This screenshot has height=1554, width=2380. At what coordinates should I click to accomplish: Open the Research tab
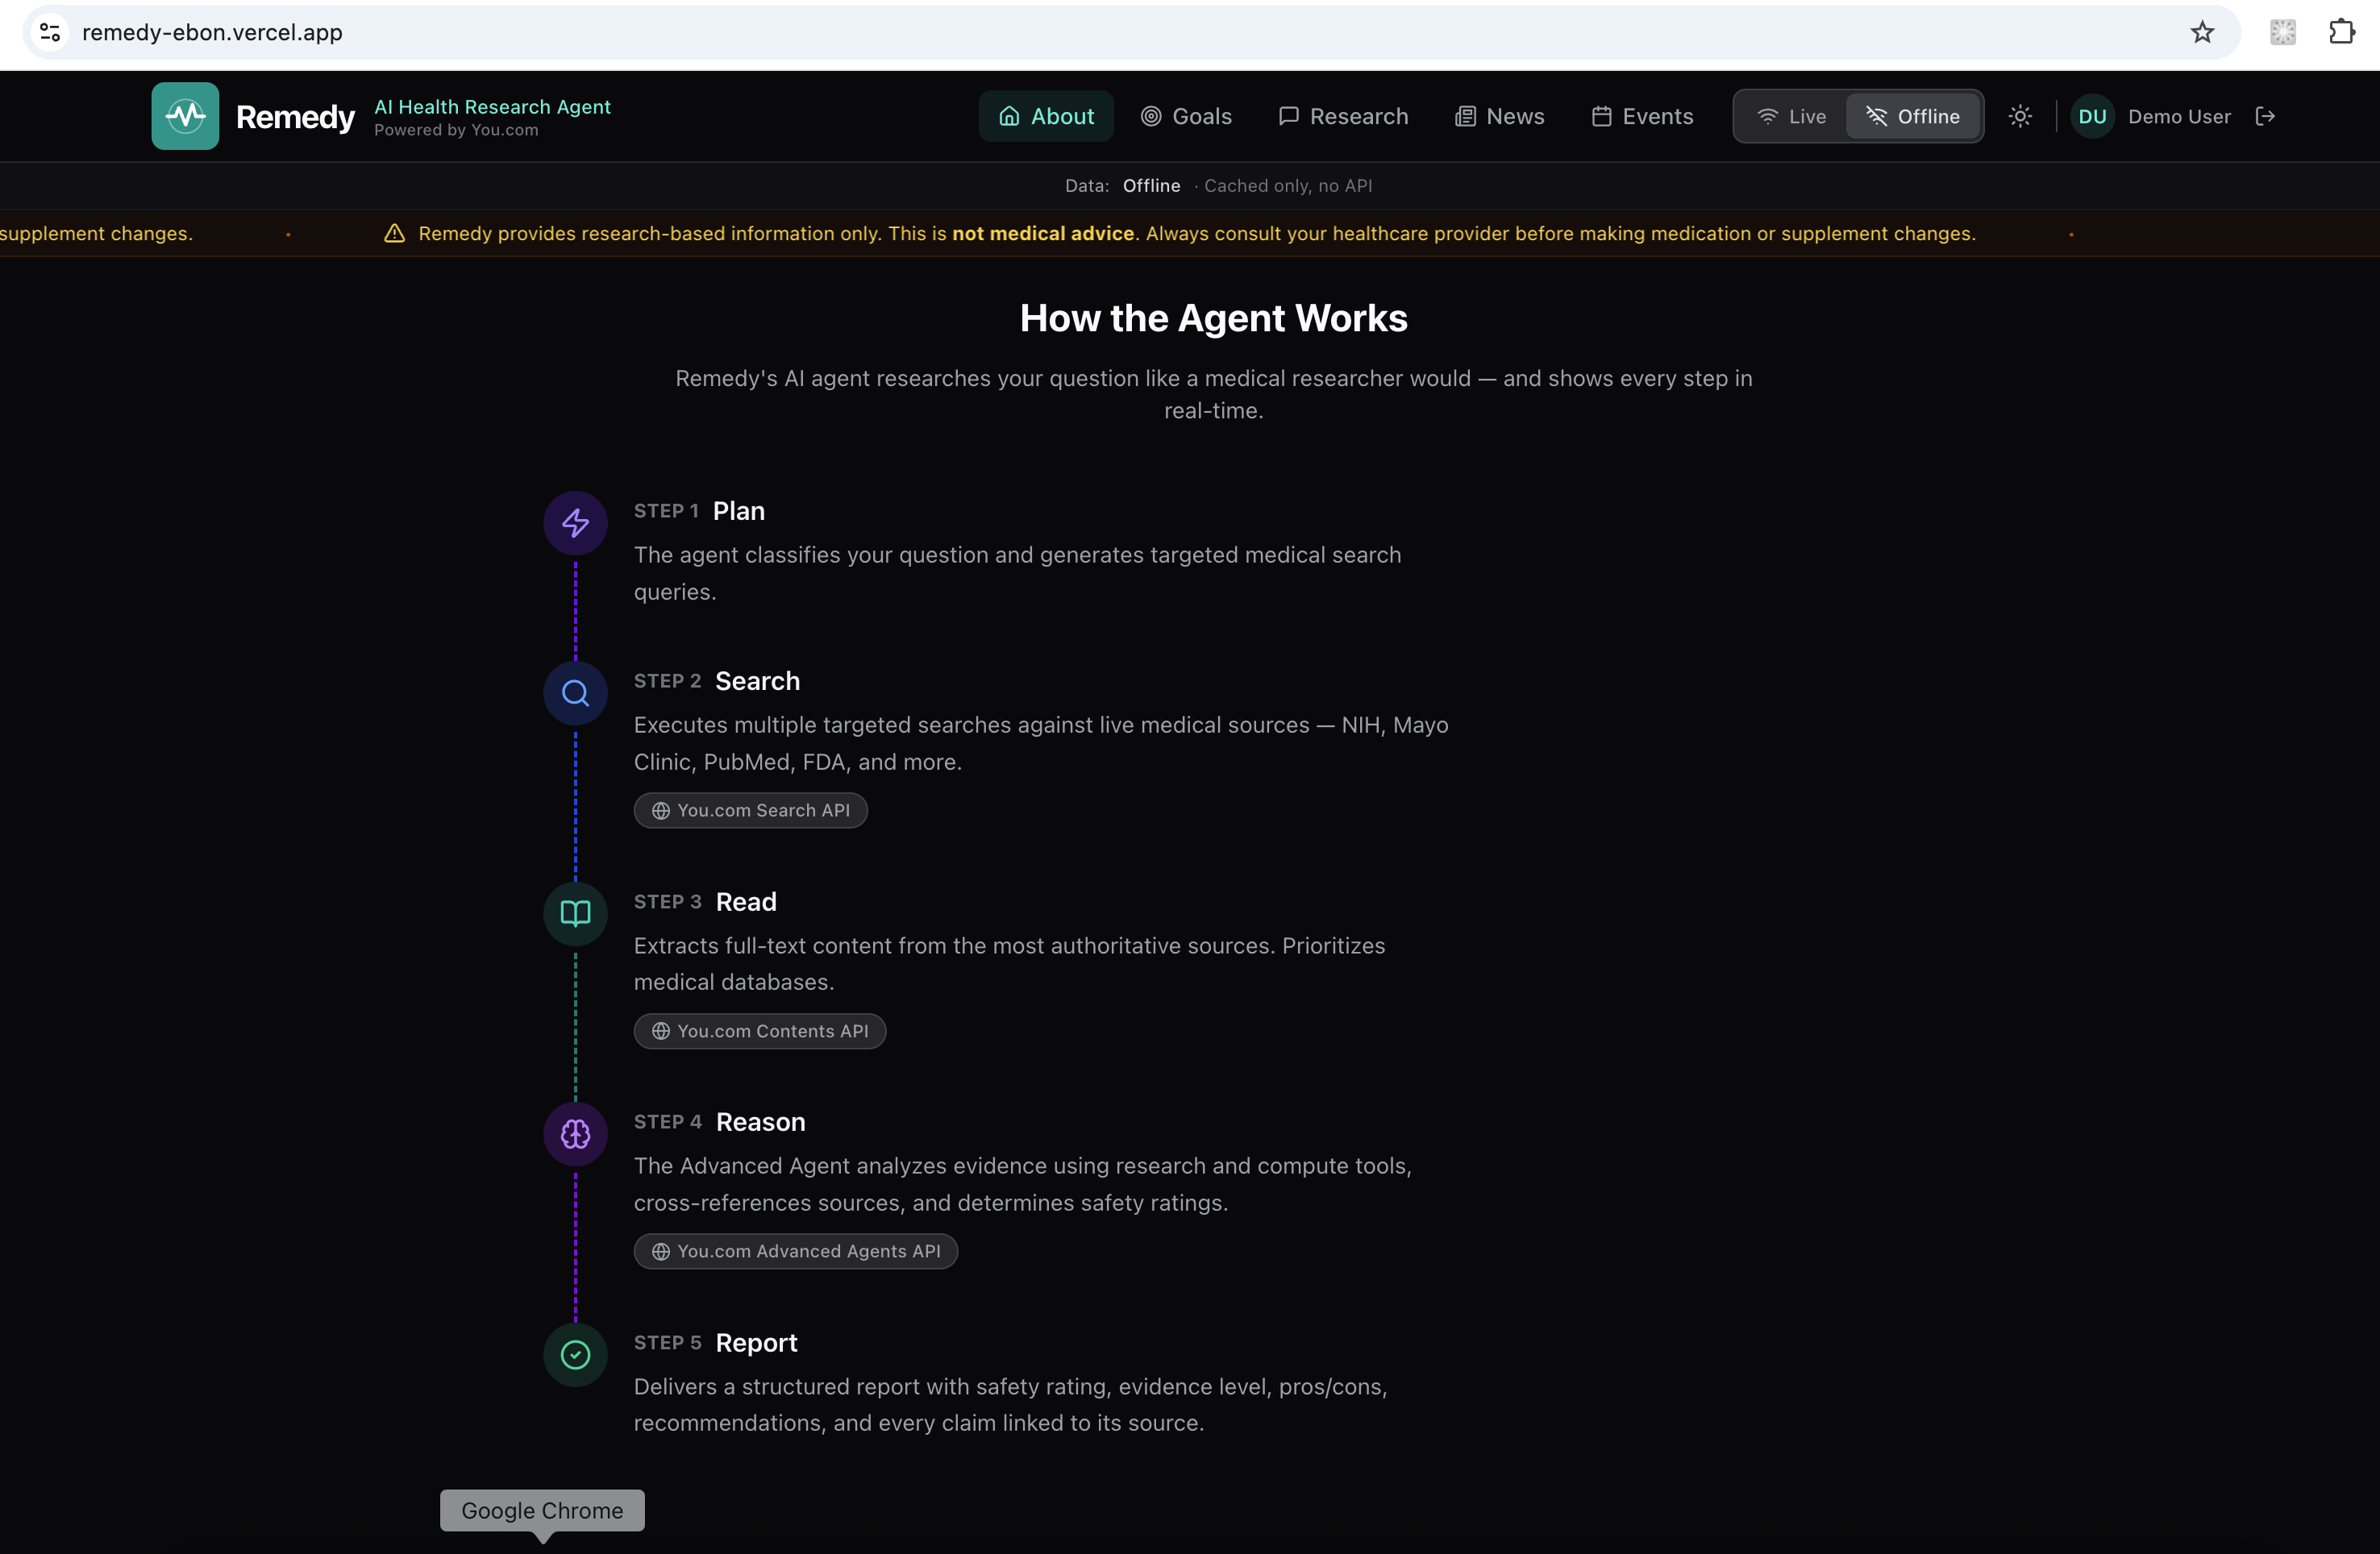[1343, 116]
